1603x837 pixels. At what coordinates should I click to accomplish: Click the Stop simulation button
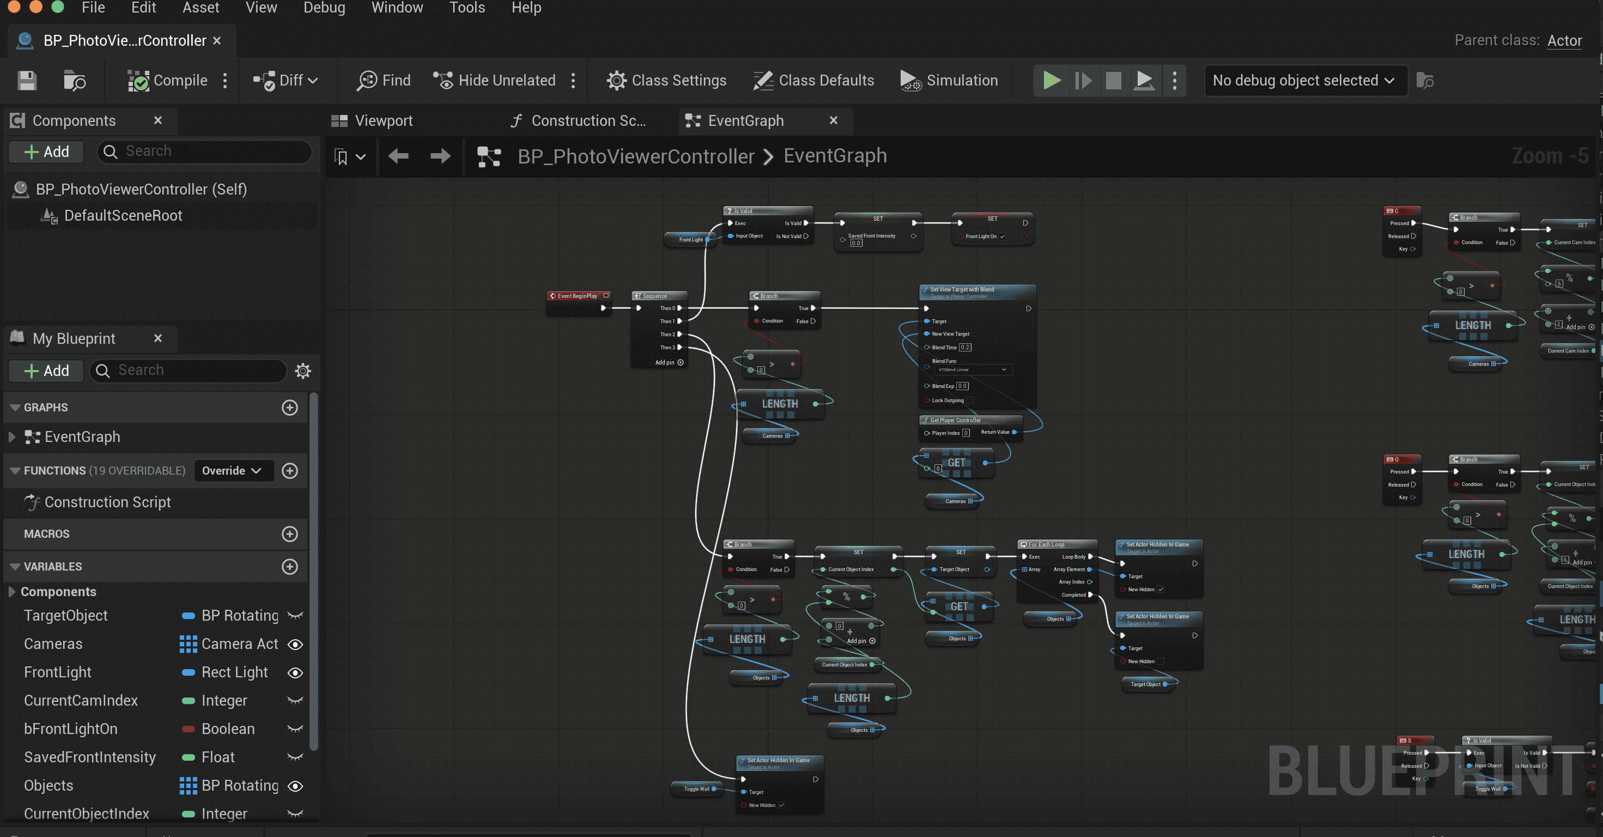(x=1113, y=81)
